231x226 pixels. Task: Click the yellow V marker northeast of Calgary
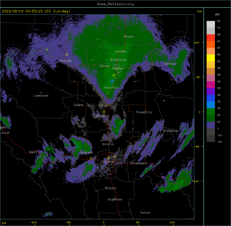coord(115,157)
